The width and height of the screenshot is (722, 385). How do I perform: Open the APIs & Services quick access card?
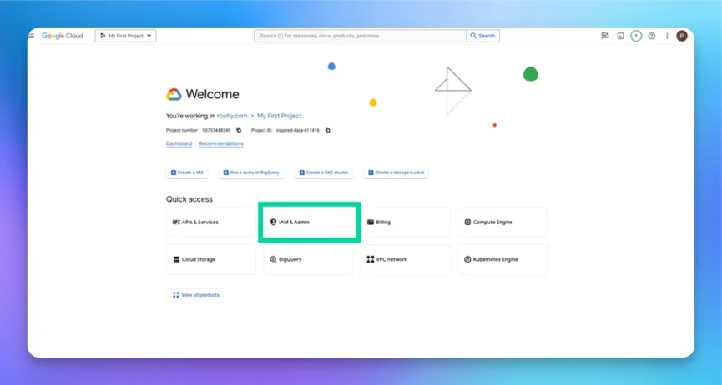point(211,222)
